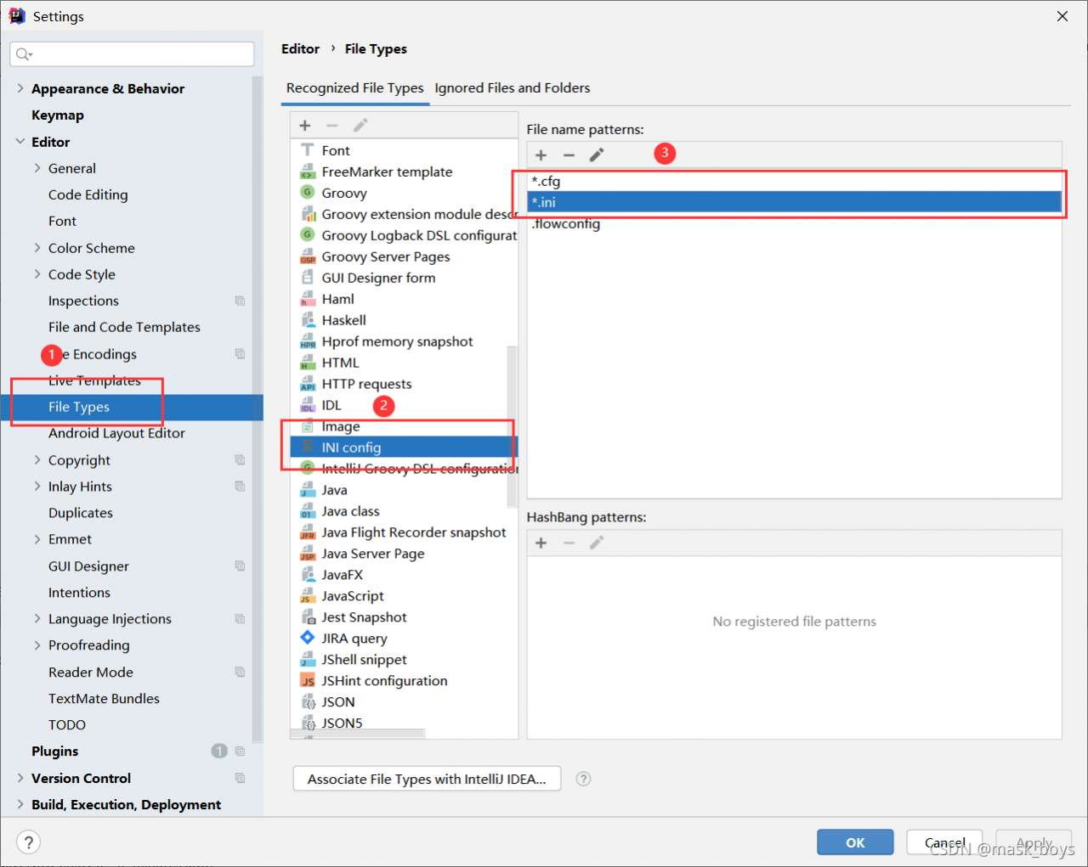1088x867 pixels.
Task: Add a new HashBang pattern
Action: (541, 543)
